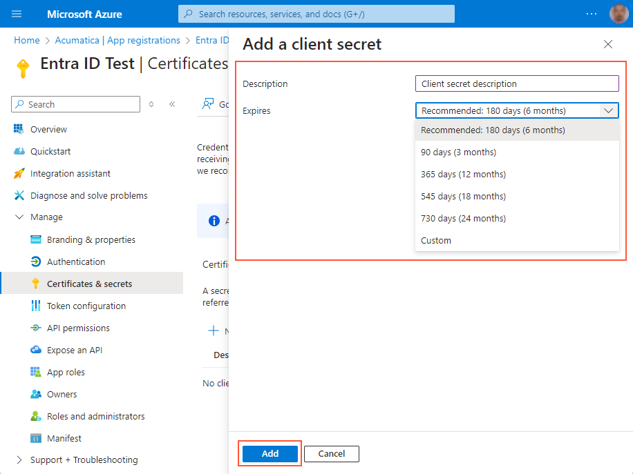This screenshot has width=633, height=474.
Task: Navigate to Home breadcrumb link
Action: (x=27, y=41)
